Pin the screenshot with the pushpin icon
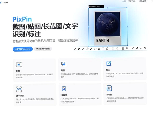 [x=137, y=48]
